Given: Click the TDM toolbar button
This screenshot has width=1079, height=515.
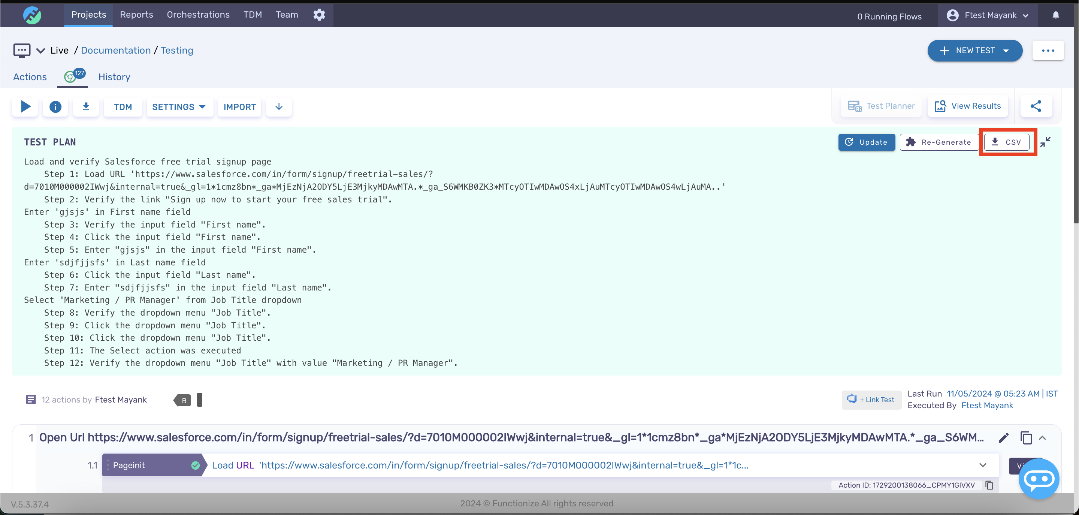Looking at the screenshot, I should click(x=123, y=107).
